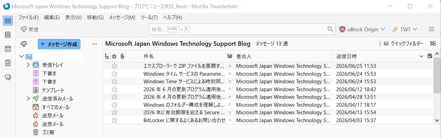Open the TWT dropdown in toolbar
441x138 pixels.
coord(405,29)
